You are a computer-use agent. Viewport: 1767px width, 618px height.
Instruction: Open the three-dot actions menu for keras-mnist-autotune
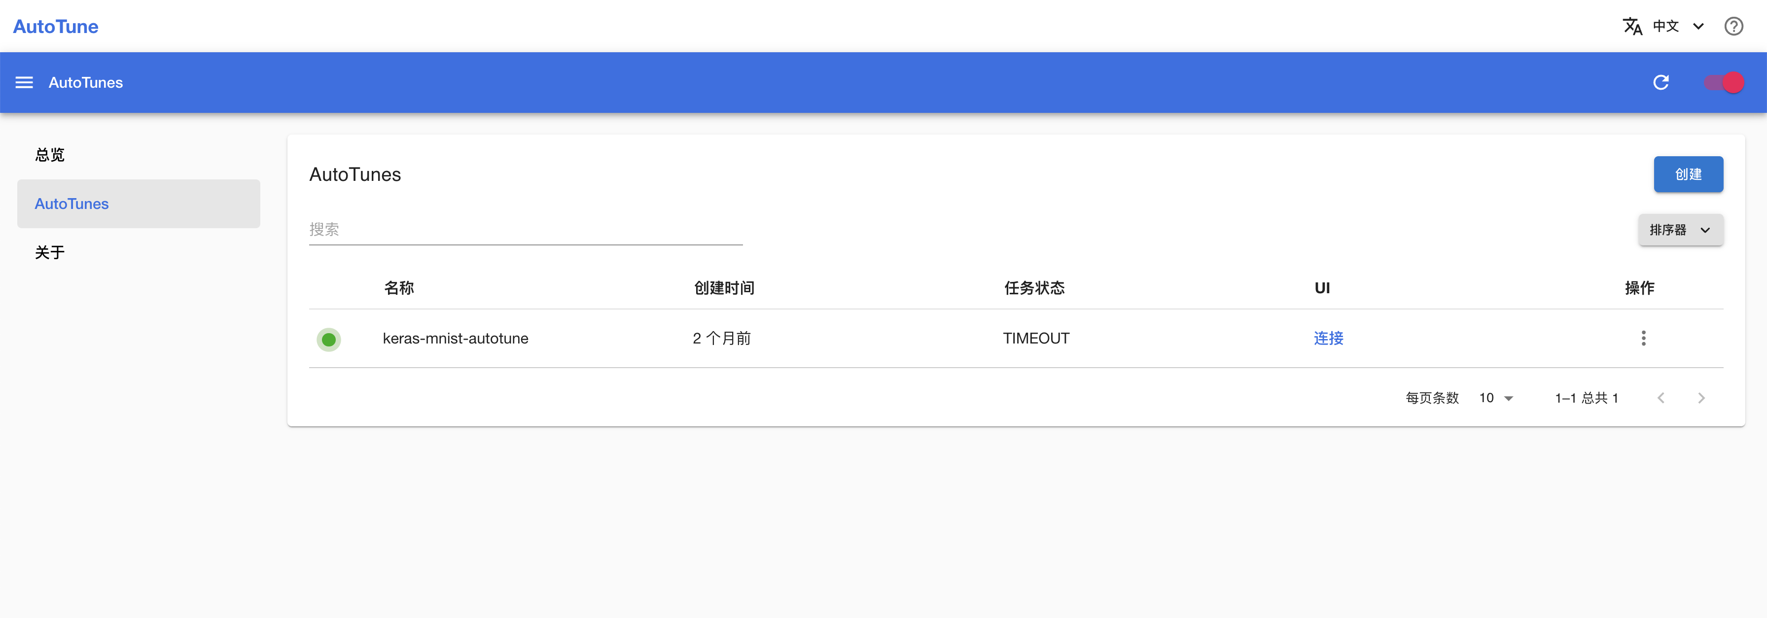pos(1643,338)
